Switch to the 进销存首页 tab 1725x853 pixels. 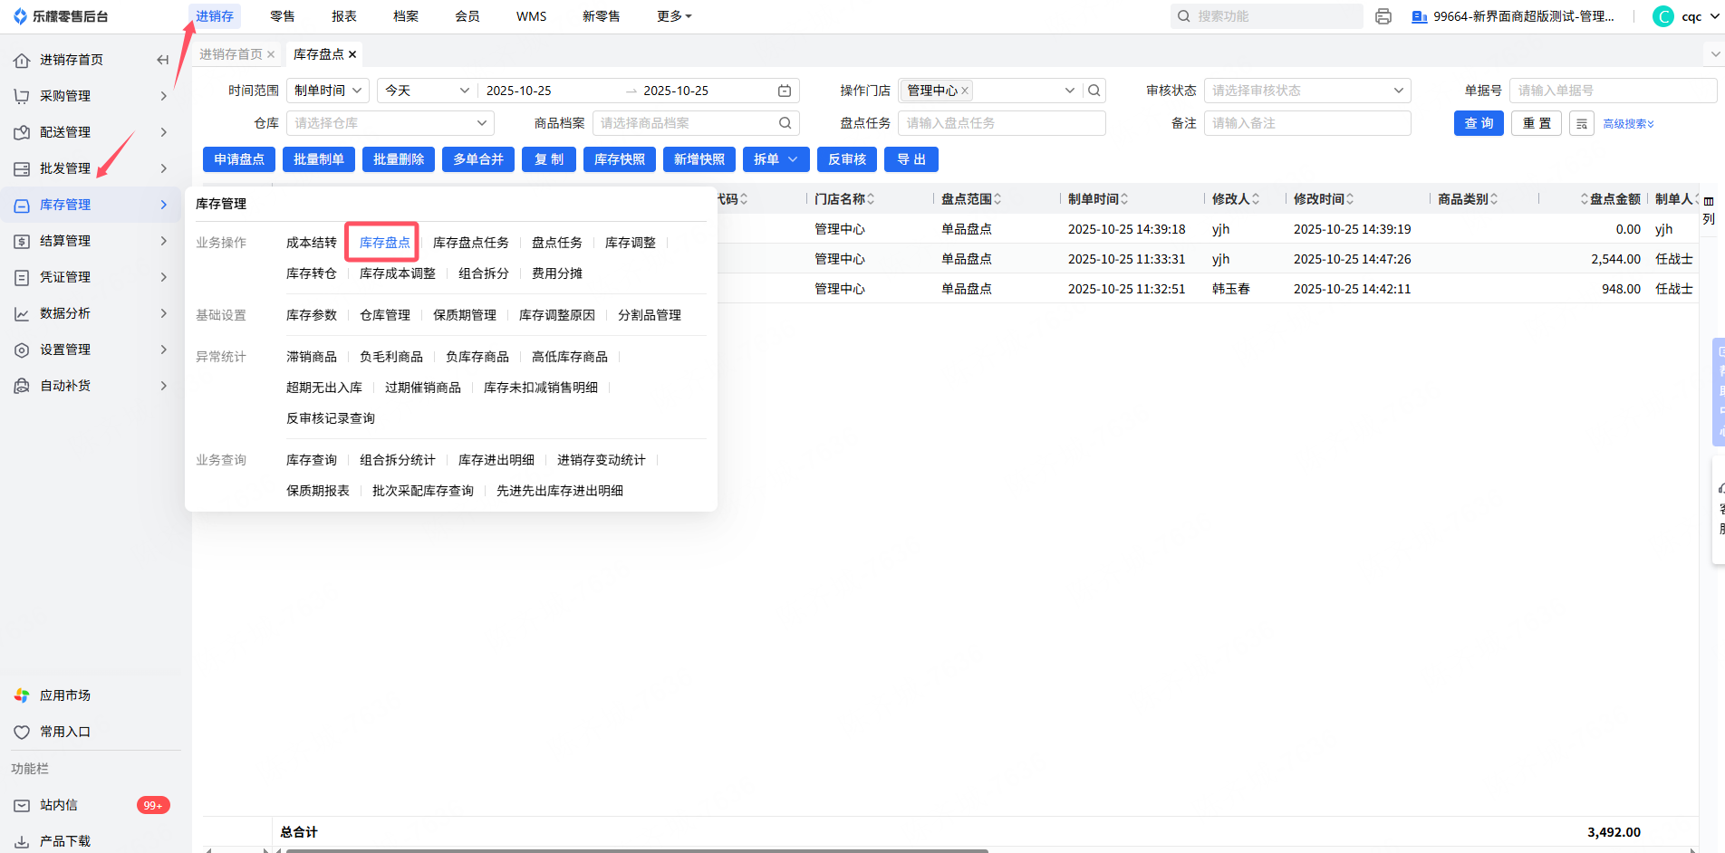(x=230, y=54)
